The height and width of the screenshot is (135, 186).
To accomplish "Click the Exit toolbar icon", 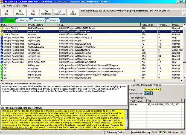I will point(7,12).
